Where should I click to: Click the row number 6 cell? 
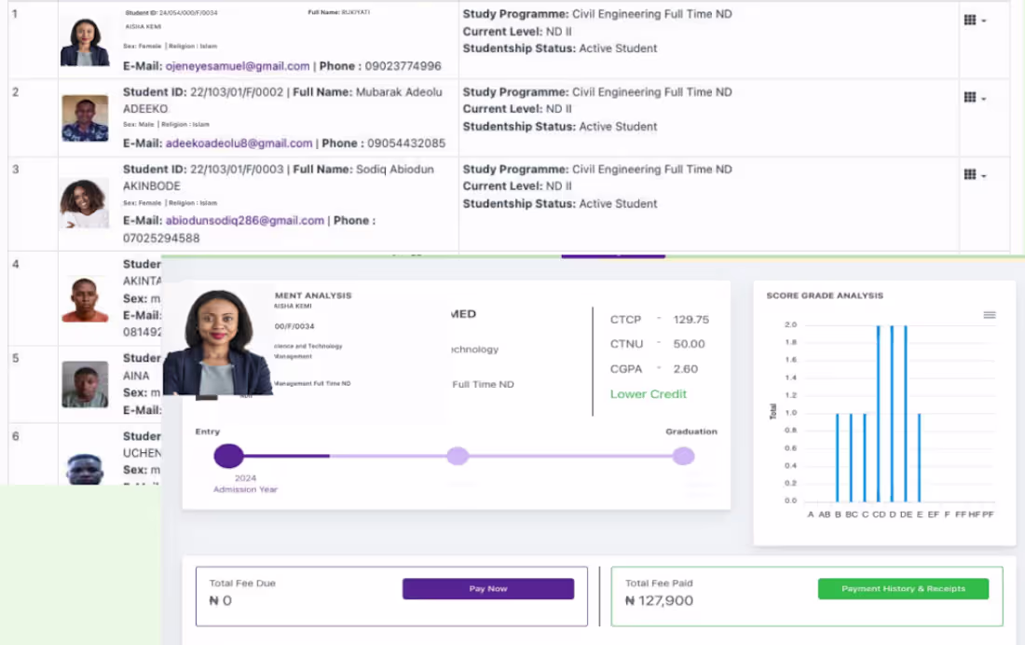[33, 454]
